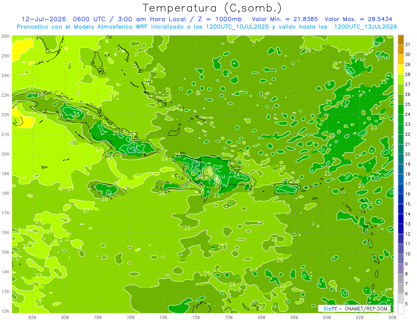Pick the legend swatch between 29 and 30
The height and width of the screenshot is (322, 417).
point(401,59)
